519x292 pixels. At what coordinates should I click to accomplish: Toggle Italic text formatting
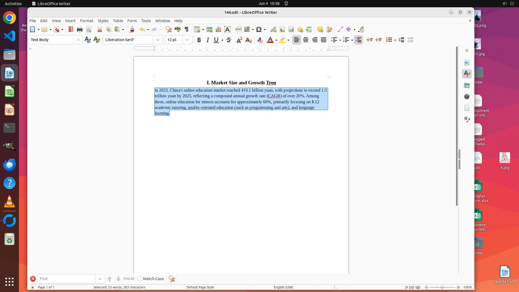click(x=208, y=40)
